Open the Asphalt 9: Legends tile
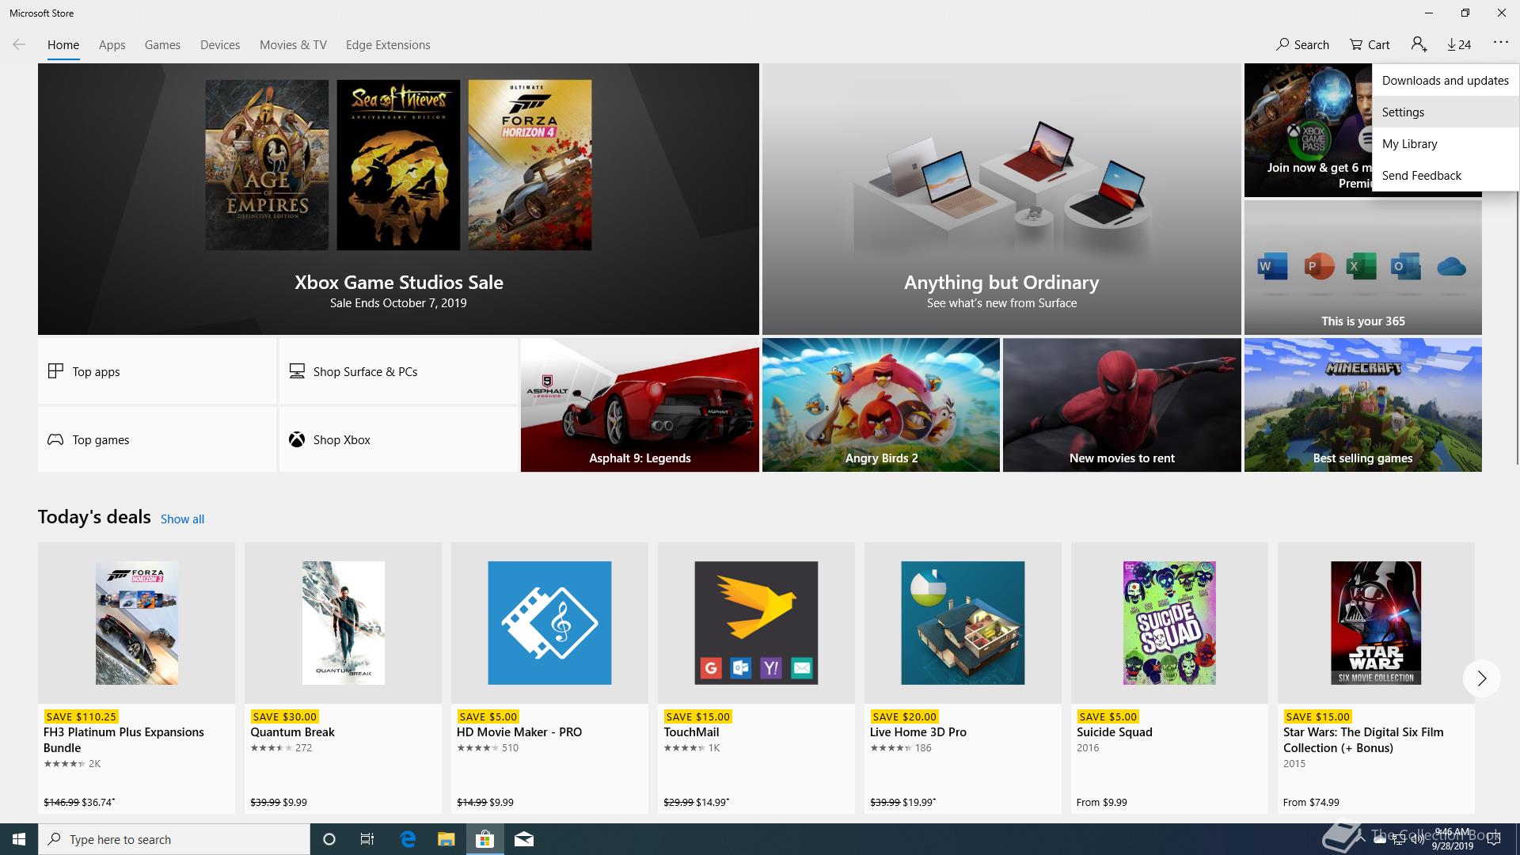 click(x=640, y=405)
